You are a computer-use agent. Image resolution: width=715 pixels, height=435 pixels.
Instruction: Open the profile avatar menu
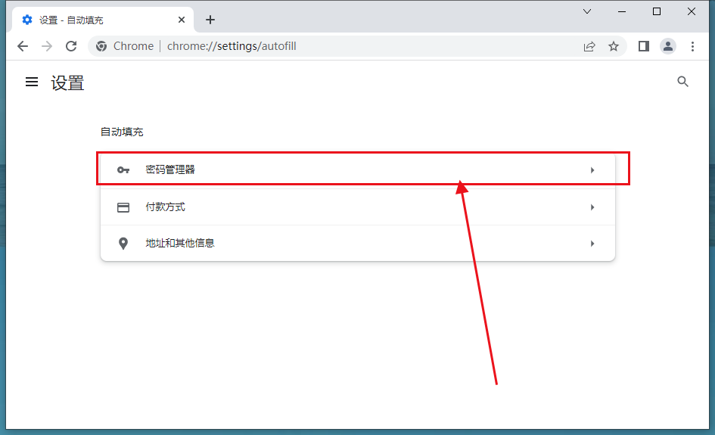point(667,46)
